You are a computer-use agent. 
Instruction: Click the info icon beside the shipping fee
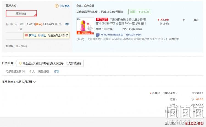click(x=192, y=99)
